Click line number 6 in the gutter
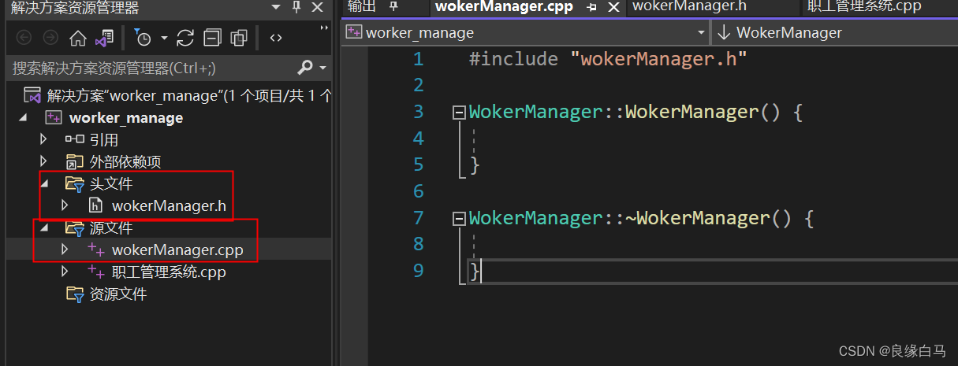 (418, 191)
